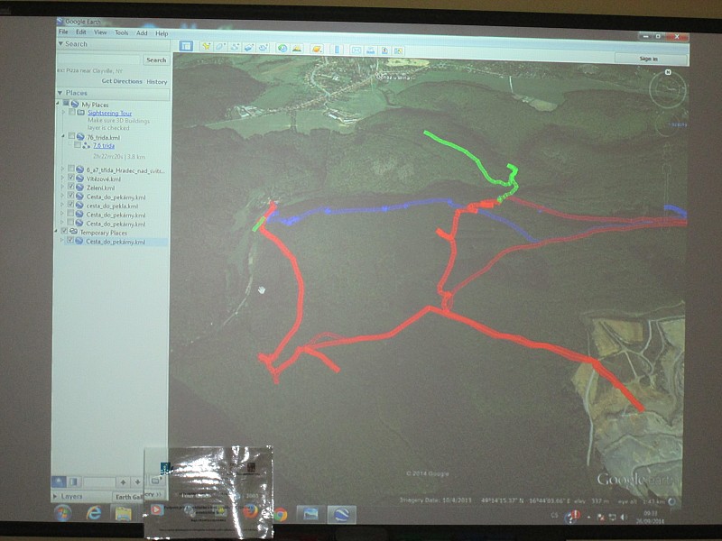Expand the cesta_do_pekla.kml tree node
Screen dimensions: 722x541
(x=62, y=205)
